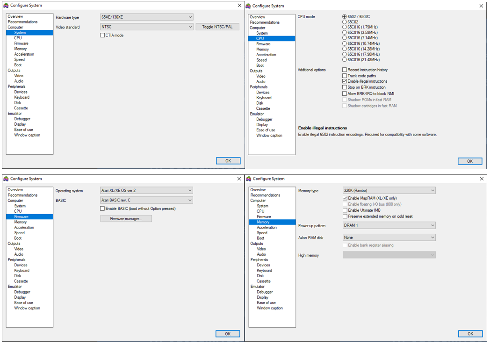The image size is (490, 344).
Task: Open the Operating system dropdown
Action: tap(146, 190)
